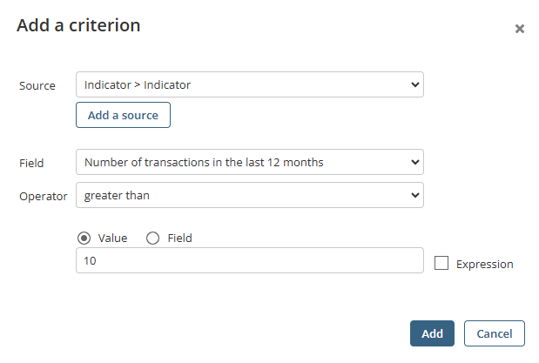The width and height of the screenshot is (539, 363).
Task: Close the Add a criterion dialog
Action: [520, 29]
